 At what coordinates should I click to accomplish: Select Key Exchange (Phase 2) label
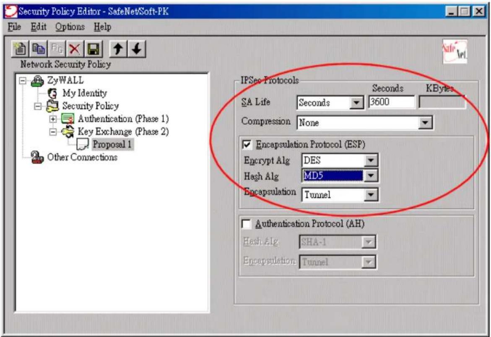click(123, 132)
